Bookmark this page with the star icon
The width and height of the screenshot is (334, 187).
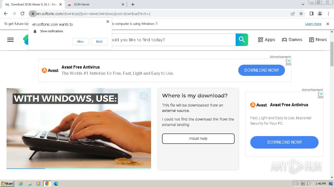[301, 14]
